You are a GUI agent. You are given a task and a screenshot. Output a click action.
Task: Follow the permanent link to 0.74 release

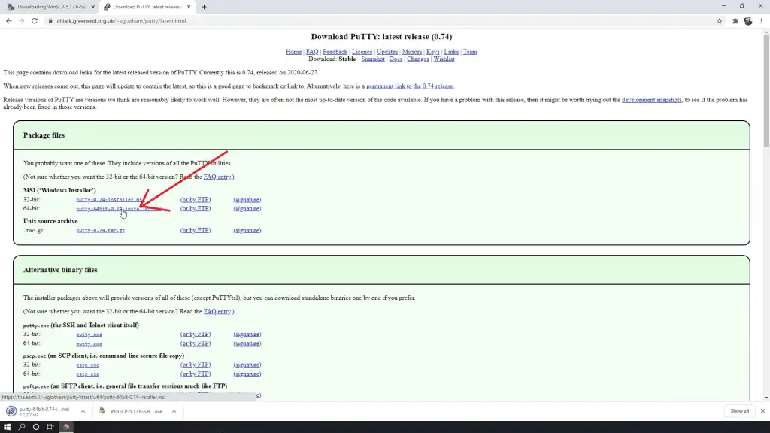pyautogui.click(x=410, y=86)
